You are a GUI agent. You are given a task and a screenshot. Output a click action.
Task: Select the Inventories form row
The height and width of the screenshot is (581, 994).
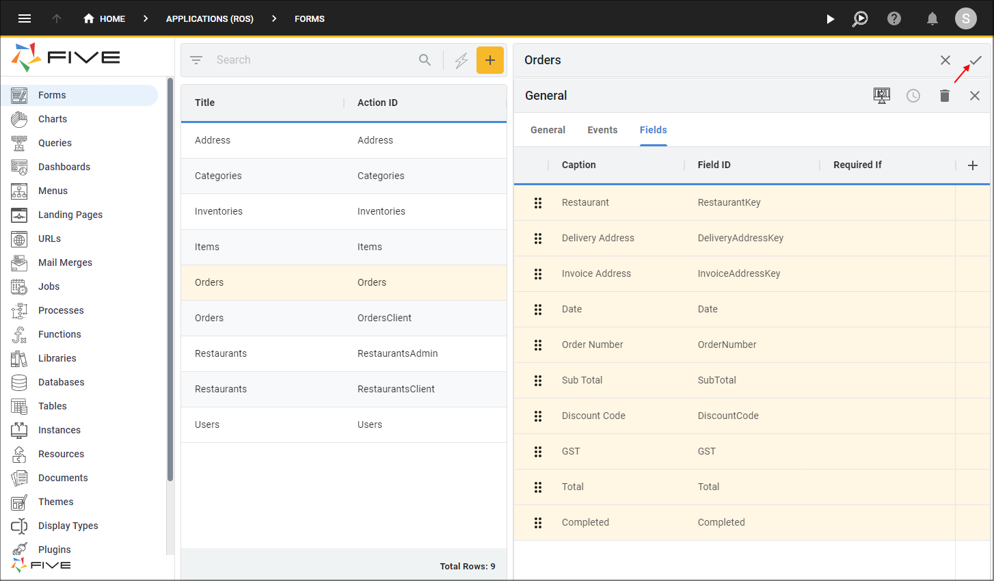[x=344, y=211]
